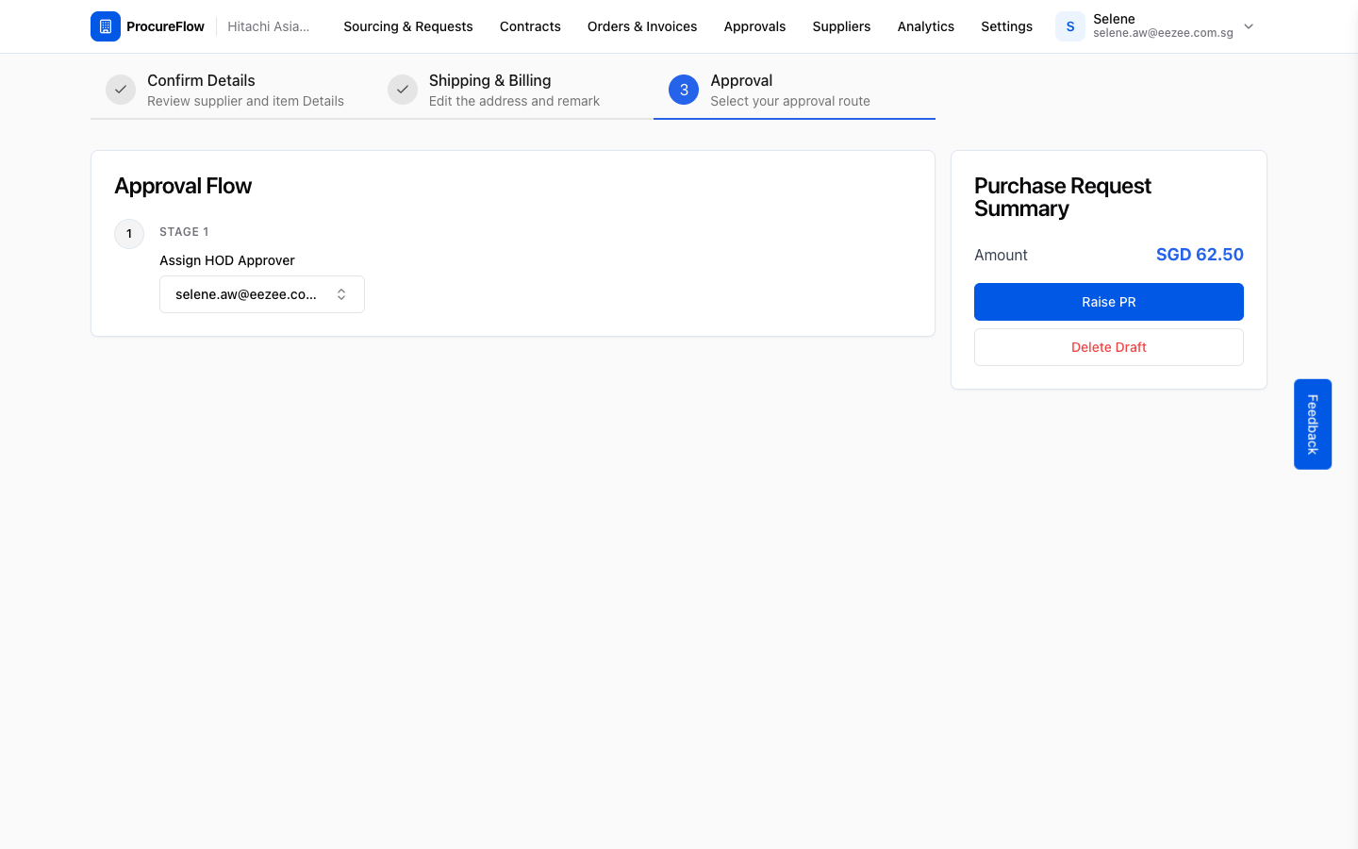Click the Stage 1 number badge
Viewport: 1358px width, 849px height.
click(129, 234)
